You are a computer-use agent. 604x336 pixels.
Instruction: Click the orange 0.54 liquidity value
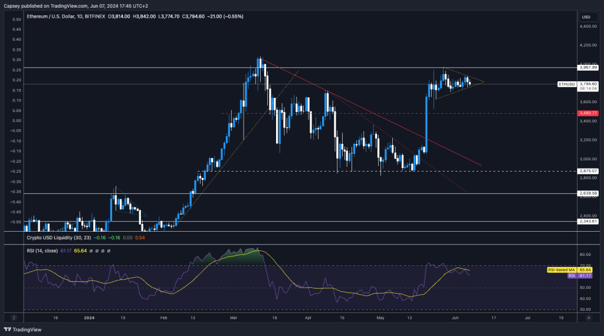140,238
